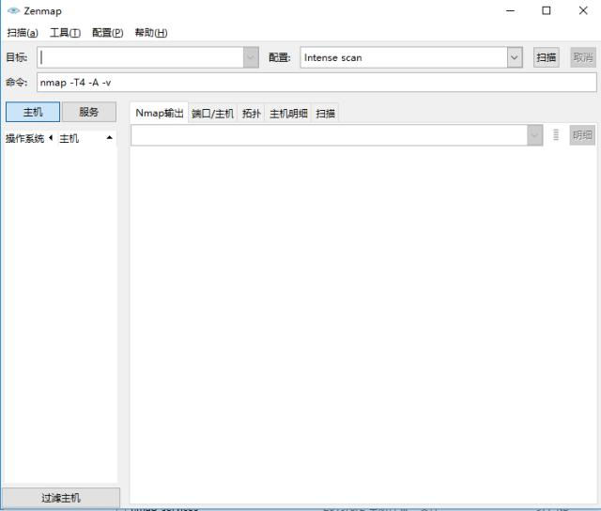Maximize the Zenmap window
601x511 pixels.
pos(547,10)
